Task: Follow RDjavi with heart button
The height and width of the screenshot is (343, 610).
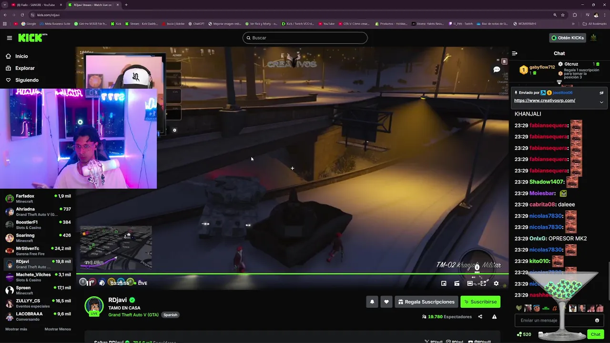Action: coord(386,302)
